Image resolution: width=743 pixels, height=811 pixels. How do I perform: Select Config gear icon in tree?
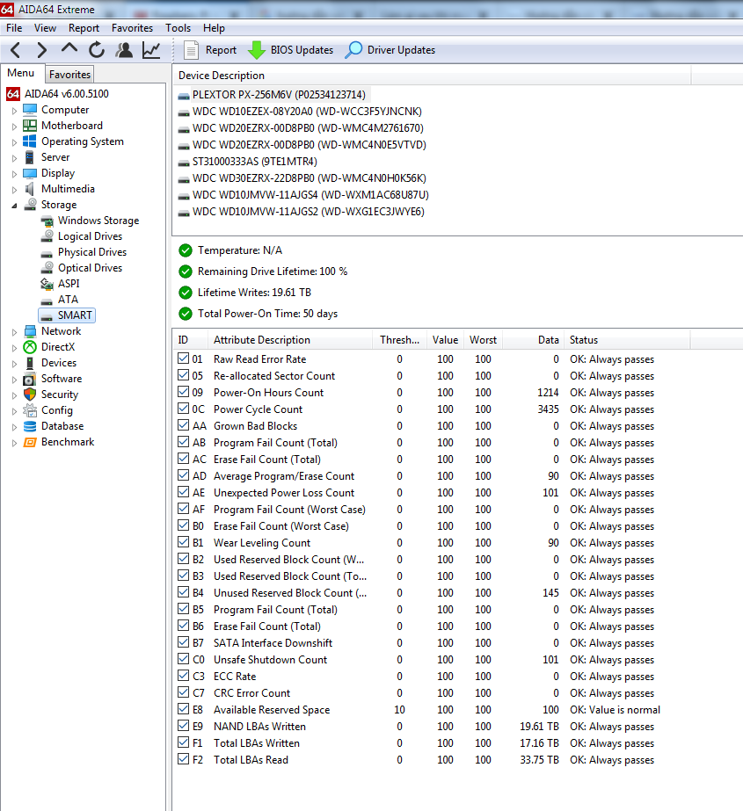click(x=30, y=410)
